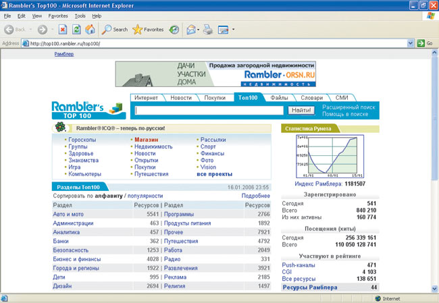The width and height of the screenshot is (439, 303).
Task: Open the Search magnifier toolbar button
Action: click(114, 30)
